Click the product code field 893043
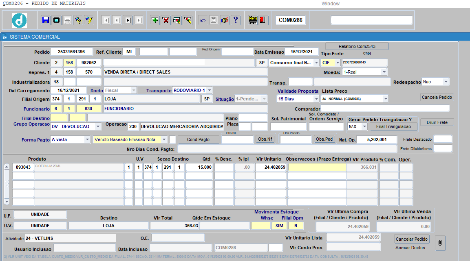Image resolution: width=470 pixels, height=261 pixels. coord(23,167)
